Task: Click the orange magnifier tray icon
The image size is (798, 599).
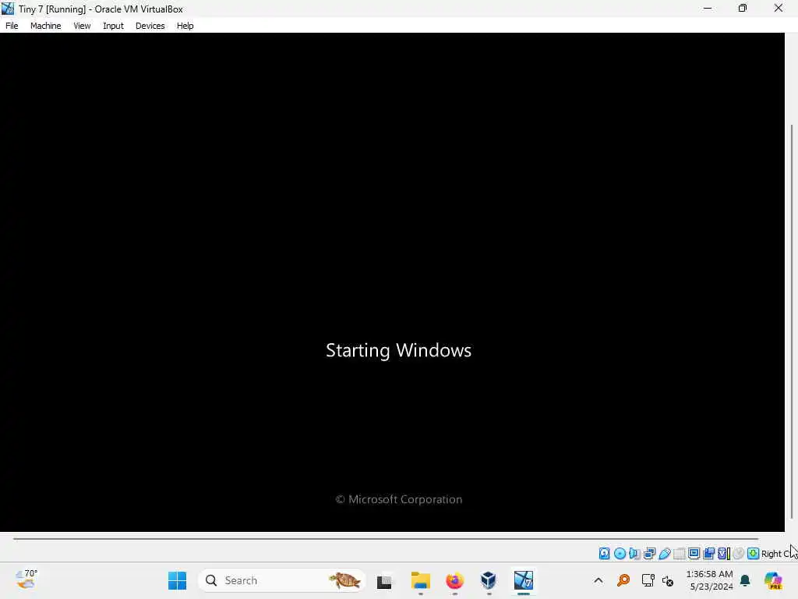Action: point(623,580)
